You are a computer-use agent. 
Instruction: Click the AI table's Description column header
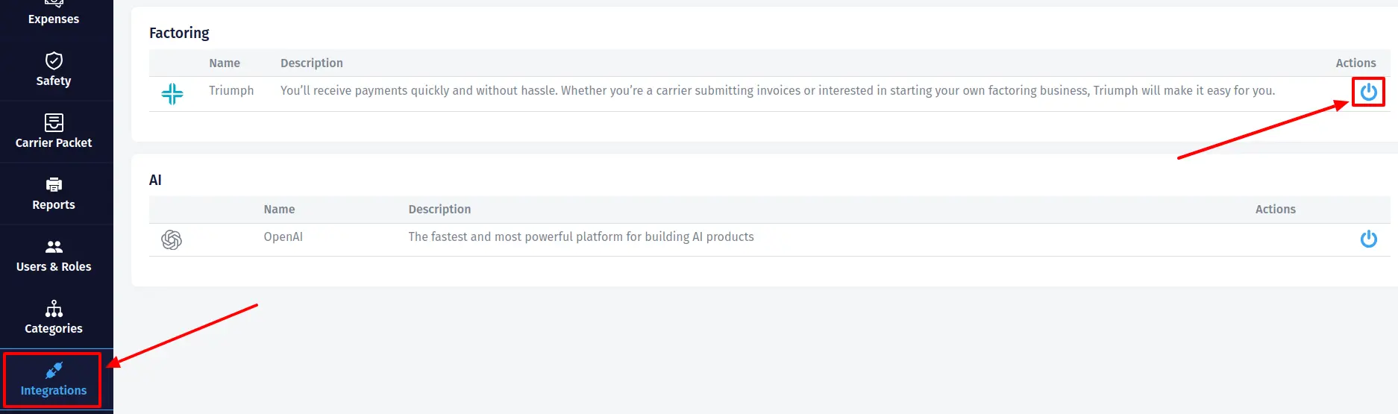point(439,210)
